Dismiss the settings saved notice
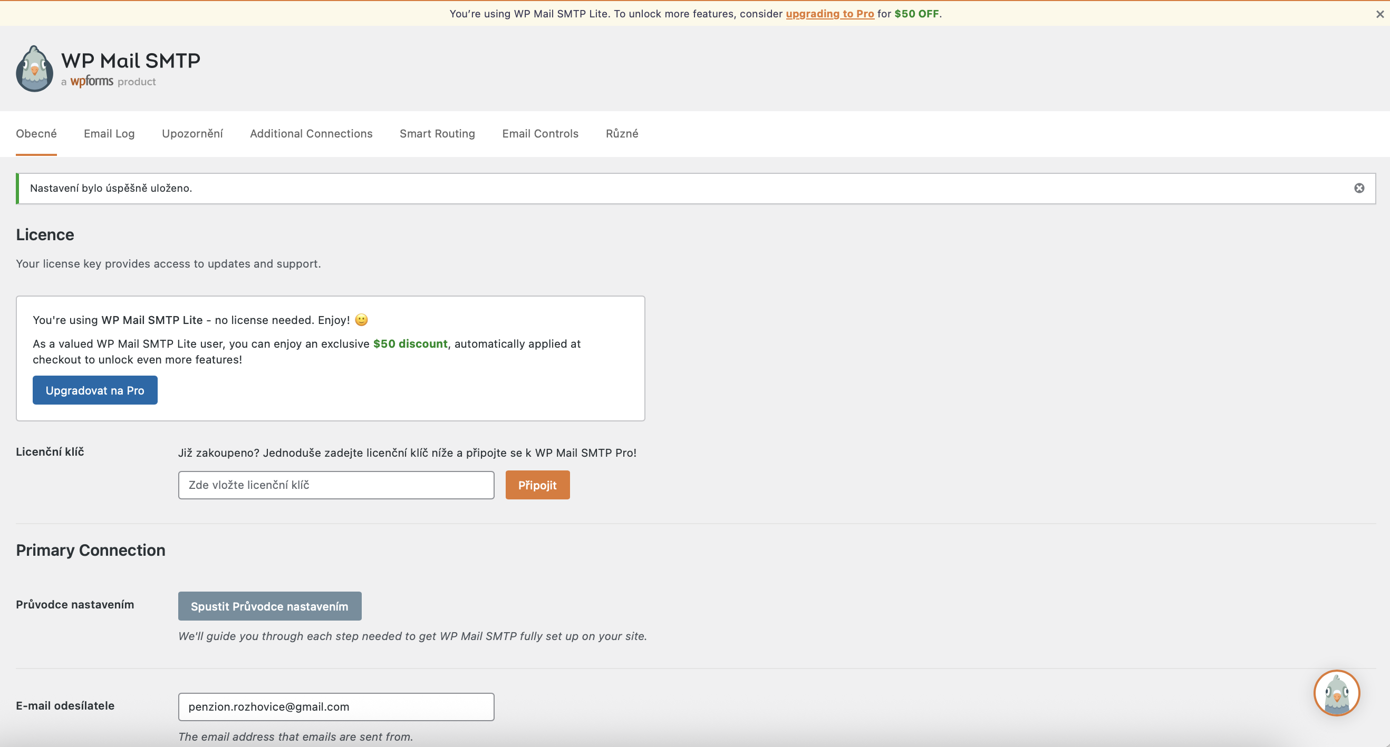 coord(1359,188)
